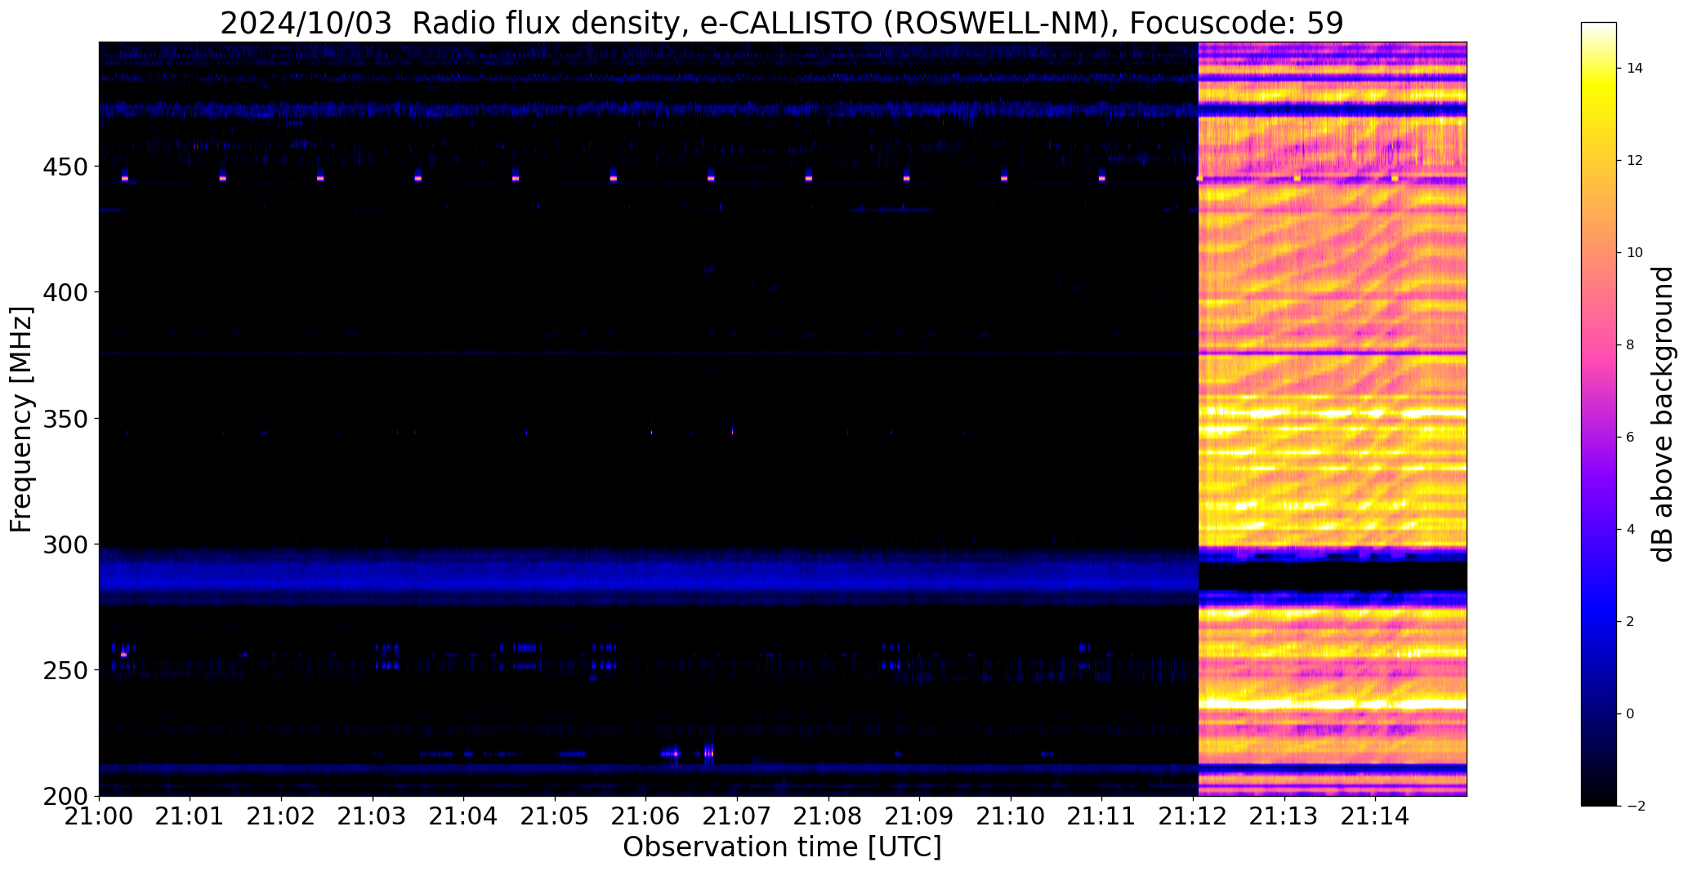
Task: Click the first periodic marker near 445 MHz at 21:00
Action: coord(125,178)
